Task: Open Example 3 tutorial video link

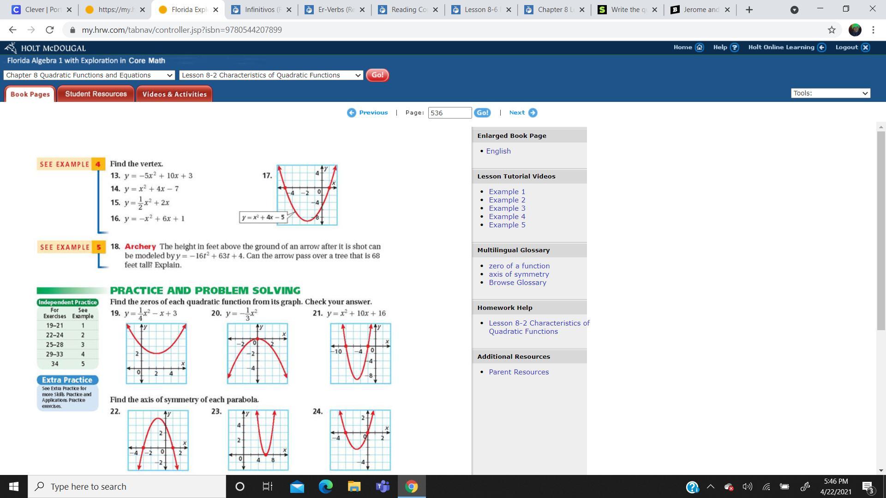Action: [x=507, y=208]
